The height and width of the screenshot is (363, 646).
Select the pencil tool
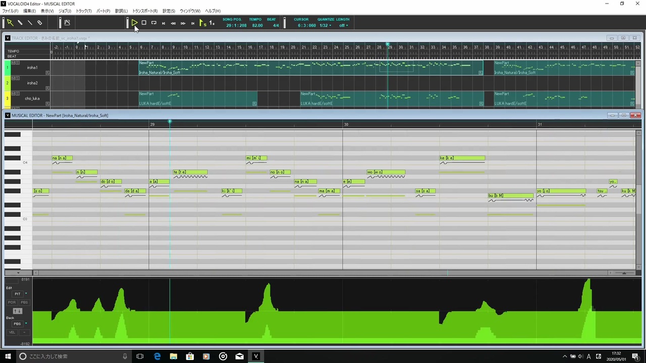coord(20,23)
